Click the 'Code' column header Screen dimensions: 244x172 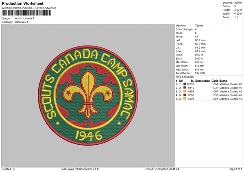(x=215, y=81)
